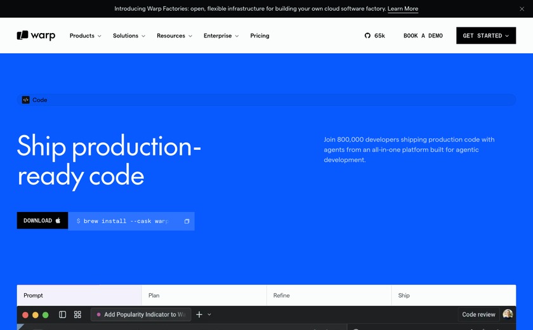Screen dimensions: 533x330
Task: Expand the Products menu
Action: [85, 36]
